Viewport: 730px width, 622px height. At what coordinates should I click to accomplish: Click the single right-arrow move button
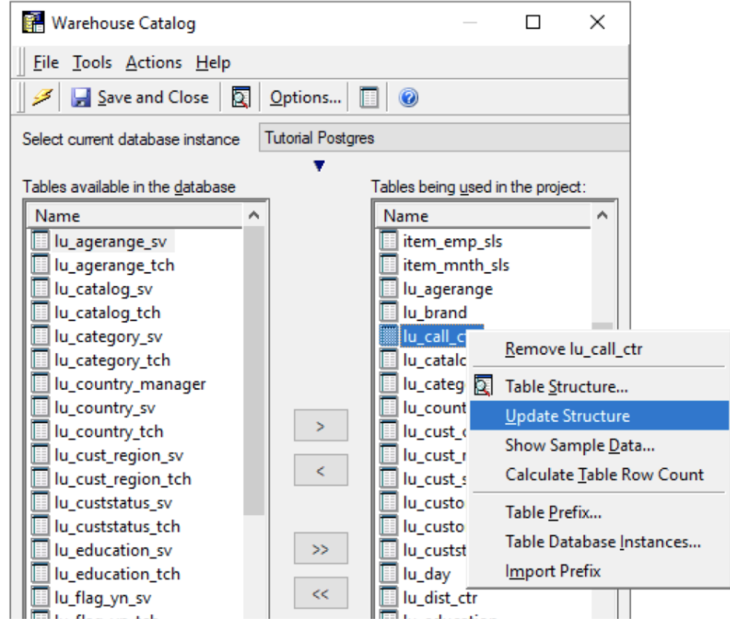click(x=320, y=425)
